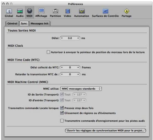153x140 pixels.
Task: Click the MIDI Clock heading
Action: [x=15, y=46]
